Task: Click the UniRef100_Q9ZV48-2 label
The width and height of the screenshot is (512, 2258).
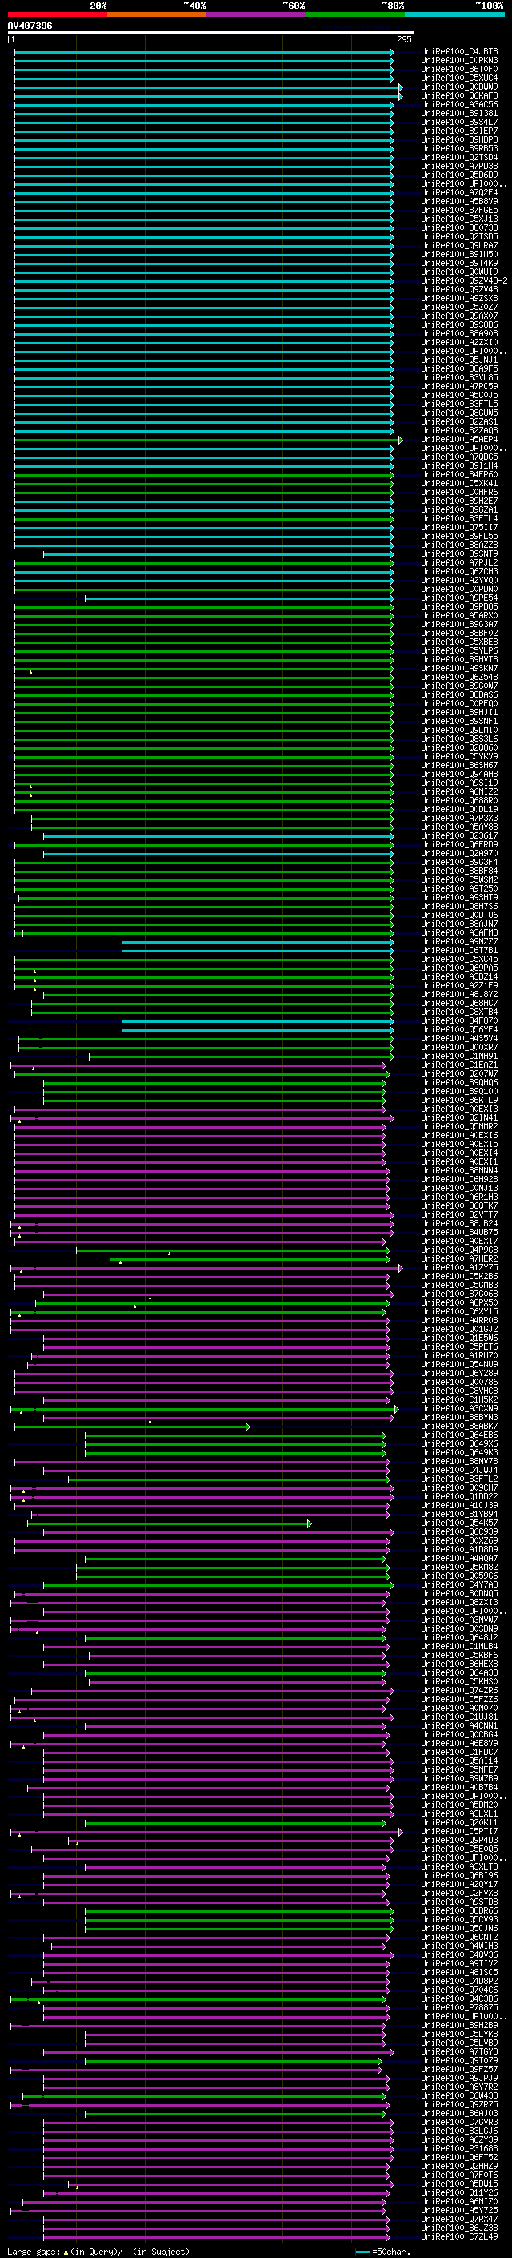Action: click(x=464, y=280)
